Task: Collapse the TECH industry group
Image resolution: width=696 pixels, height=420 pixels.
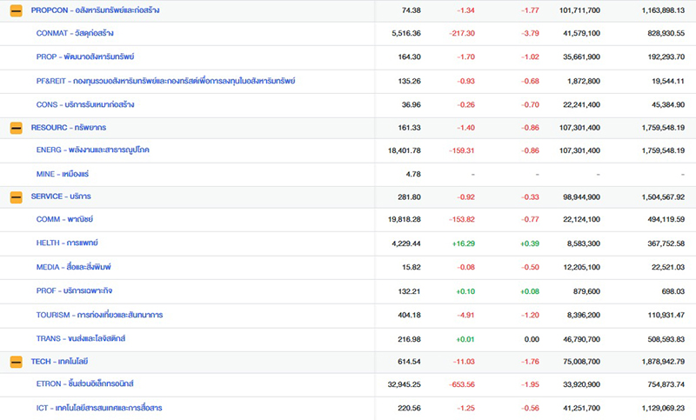Action: coord(16,361)
